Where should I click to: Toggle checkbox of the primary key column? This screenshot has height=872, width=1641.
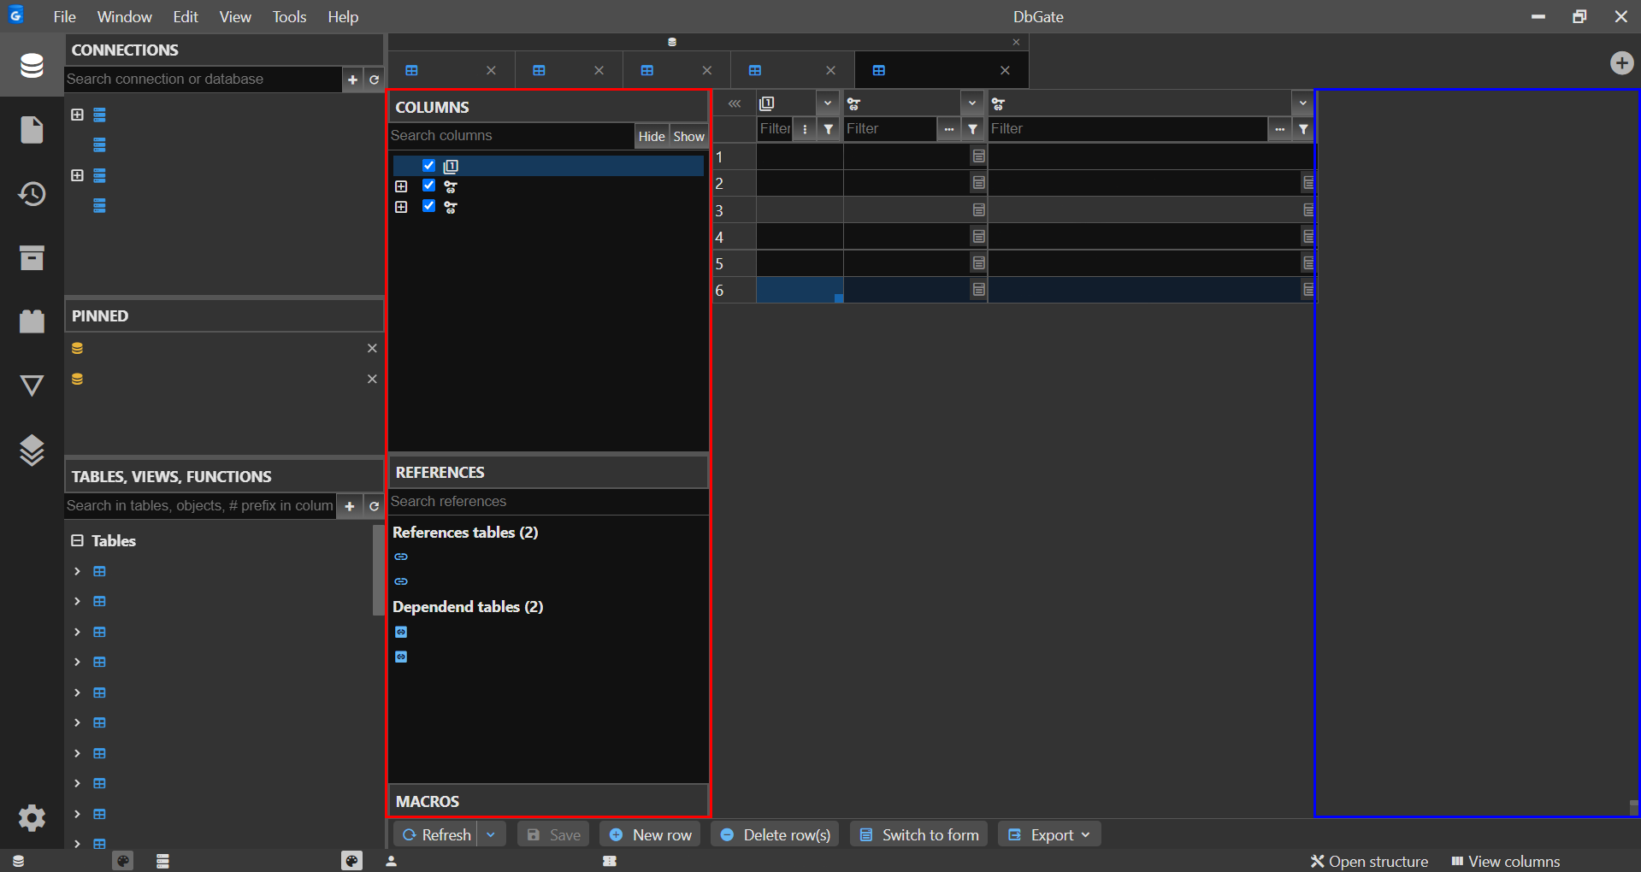[429, 166]
